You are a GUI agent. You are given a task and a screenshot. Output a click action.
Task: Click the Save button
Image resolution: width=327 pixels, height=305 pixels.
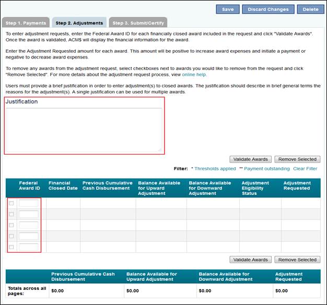coord(228,9)
